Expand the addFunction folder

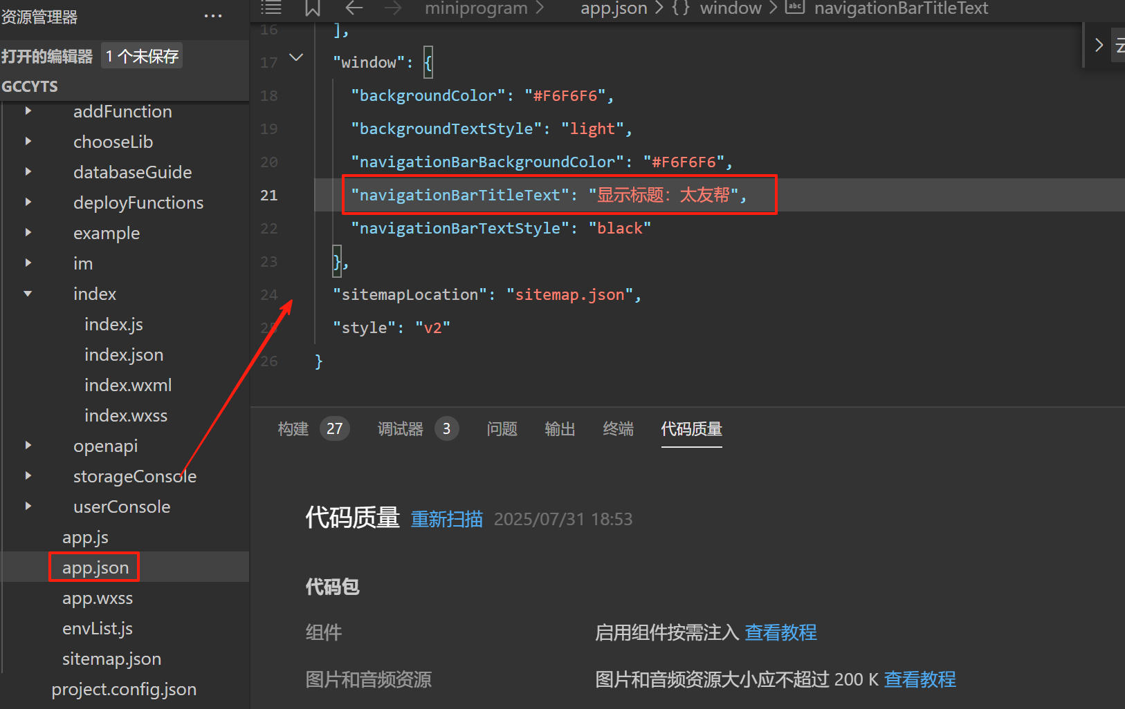[x=28, y=111]
